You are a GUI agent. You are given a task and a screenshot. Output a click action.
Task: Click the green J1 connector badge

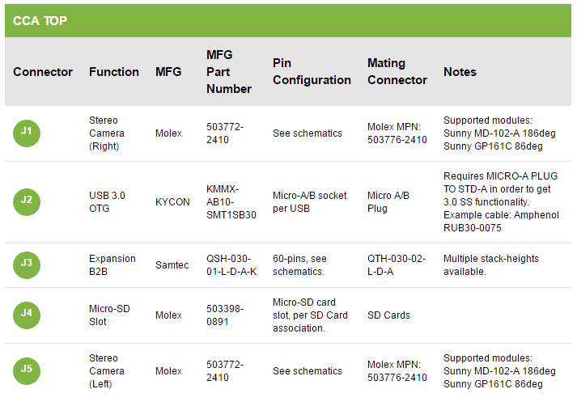[27, 133]
